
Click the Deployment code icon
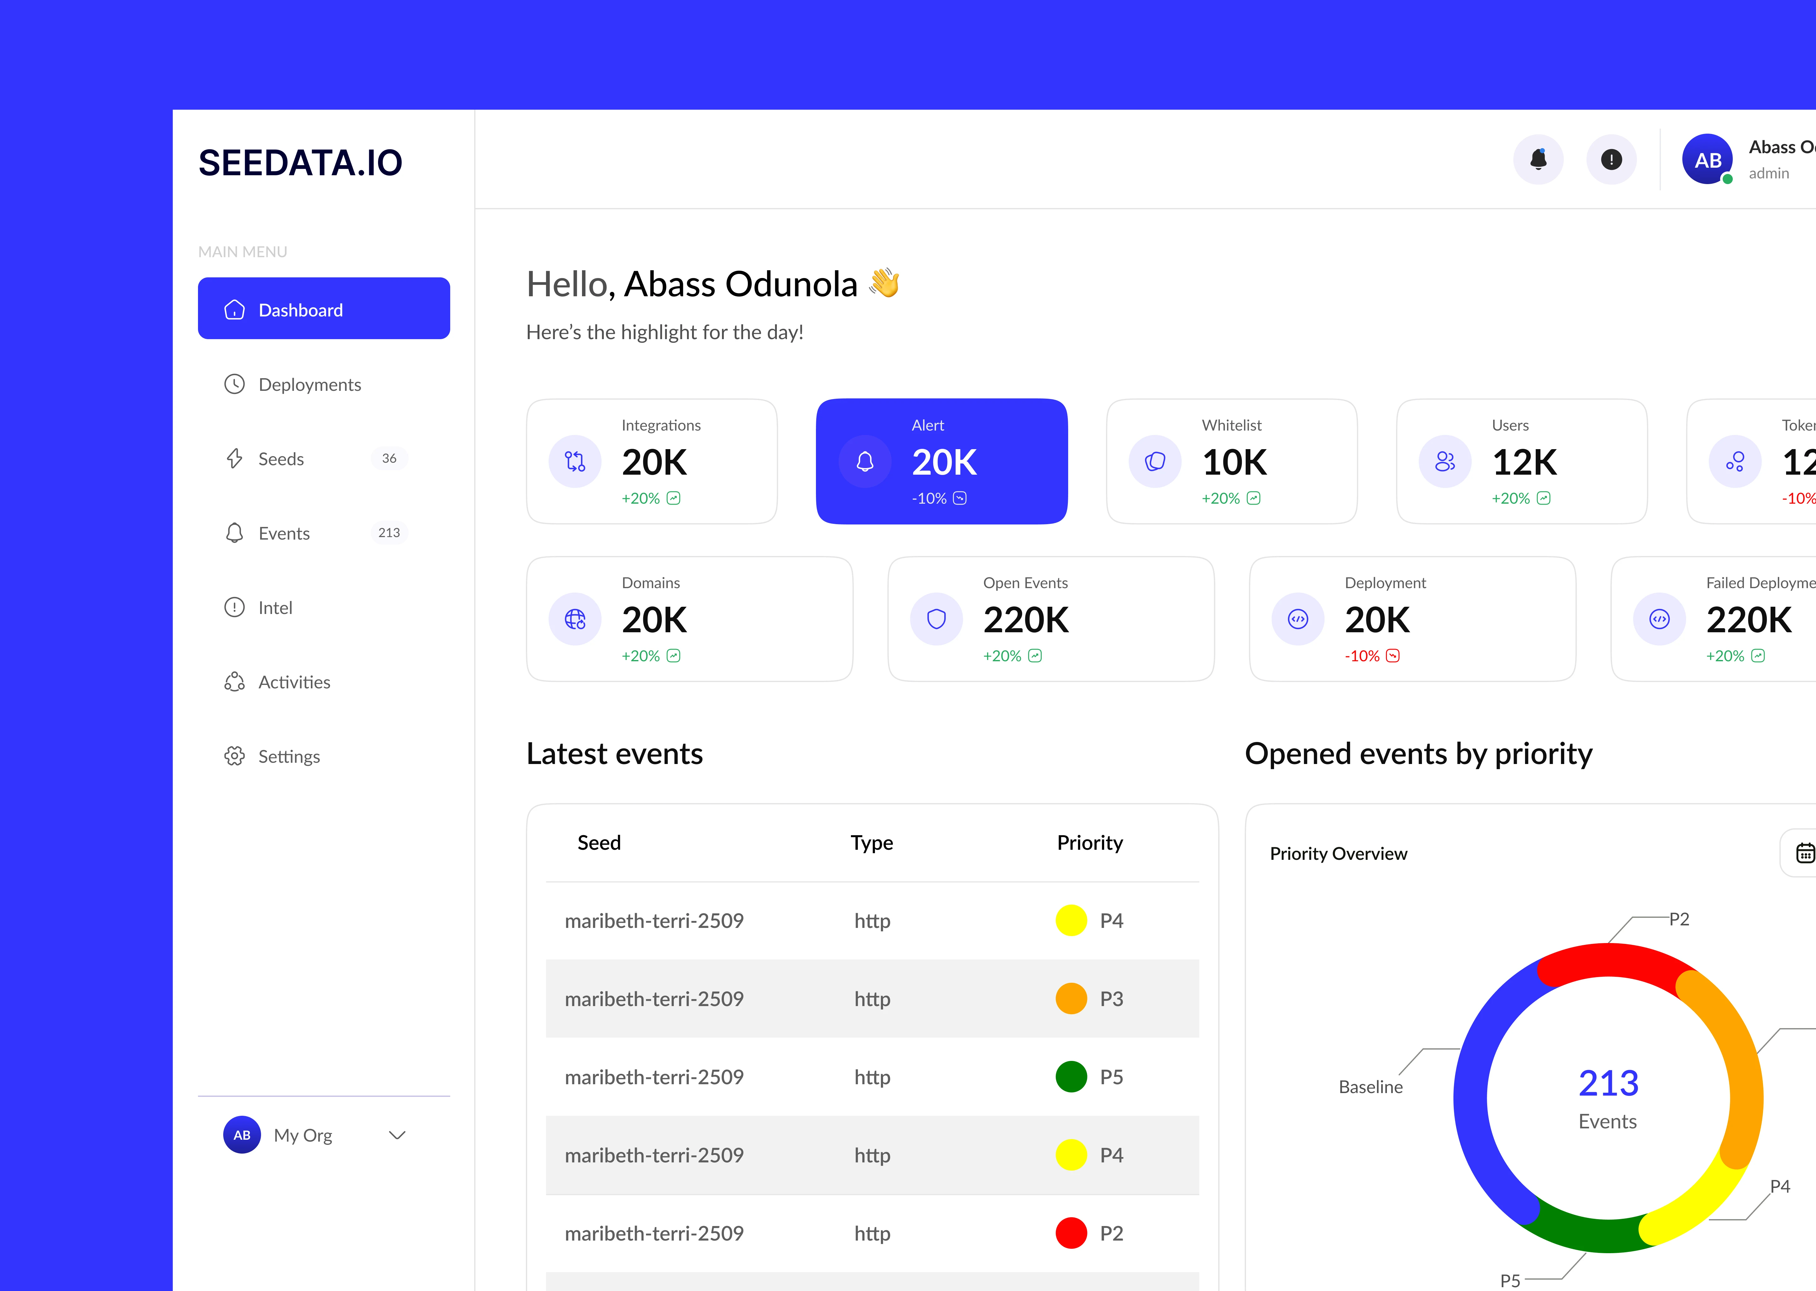tap(1298, 619)
